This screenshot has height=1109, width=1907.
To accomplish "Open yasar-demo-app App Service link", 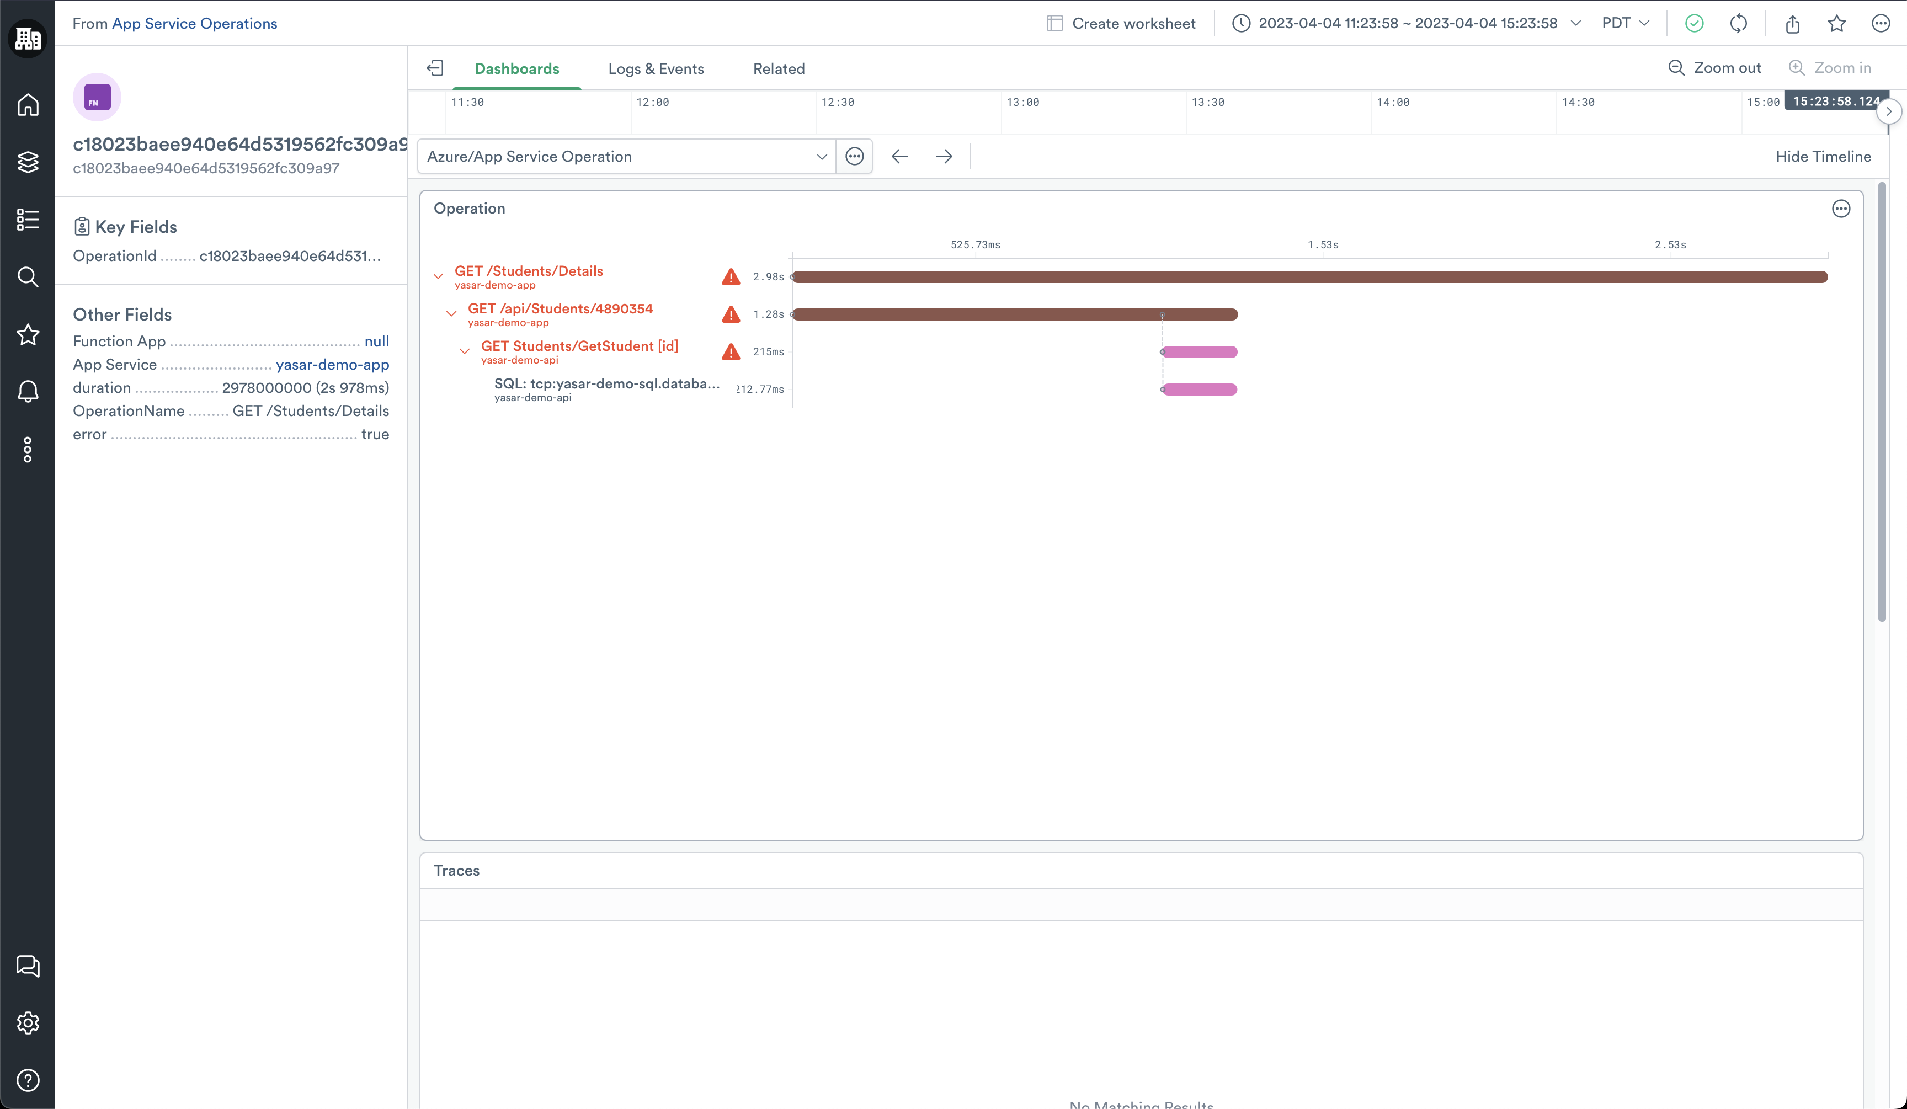I will 332,365.
